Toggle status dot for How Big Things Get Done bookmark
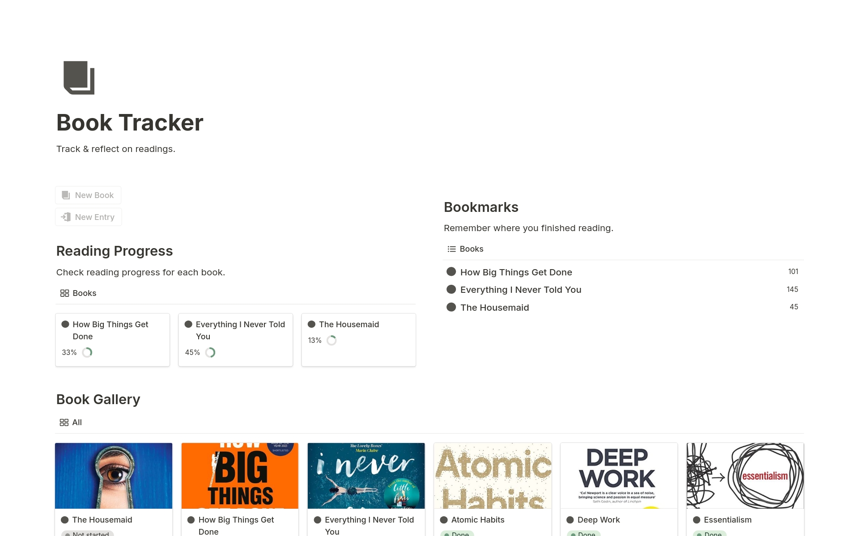Screen dimensions: 859x536 pyautogui.click(x=452, y=272)
